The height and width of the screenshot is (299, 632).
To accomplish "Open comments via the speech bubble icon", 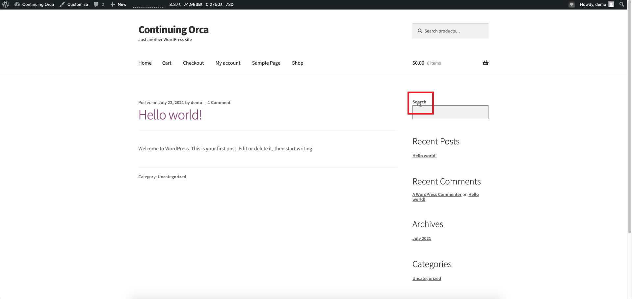I will tap(96, 4).
